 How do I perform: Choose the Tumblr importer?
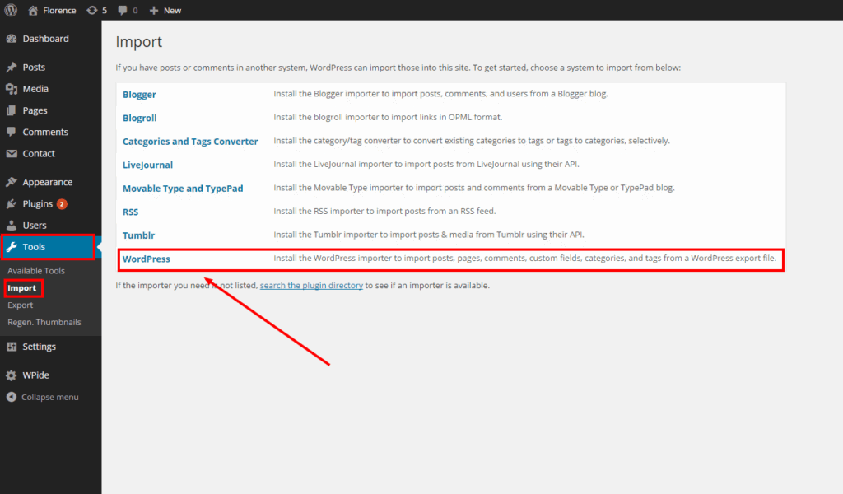click(x=138, y=235)
